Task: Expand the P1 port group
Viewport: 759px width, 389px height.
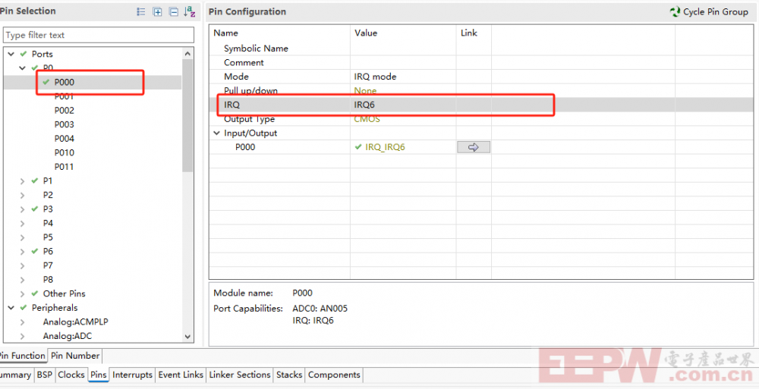Action: [22, 181]
